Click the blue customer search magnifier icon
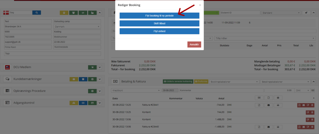The image size is (319, 134). pos(36,13)
